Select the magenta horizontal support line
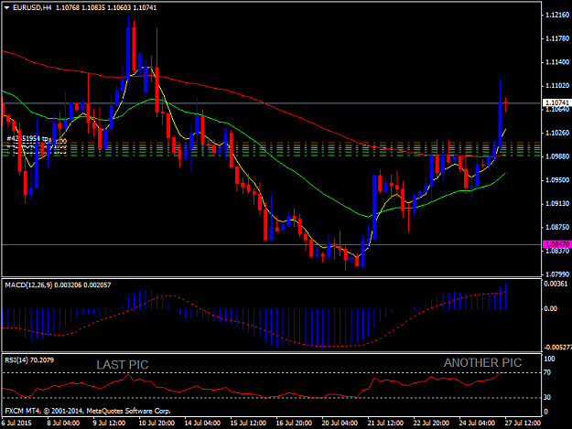Viewport: 572px width, 429px height. pyautogui.click(x=272, y=244)
